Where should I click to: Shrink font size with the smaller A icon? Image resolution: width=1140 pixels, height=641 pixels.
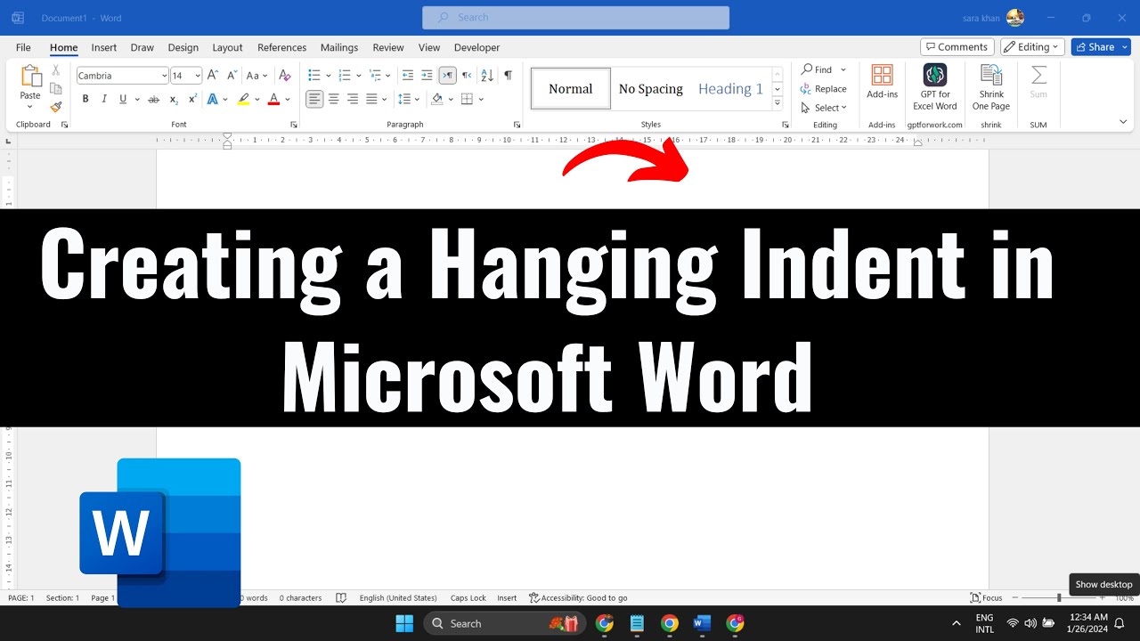pos(232,76)
